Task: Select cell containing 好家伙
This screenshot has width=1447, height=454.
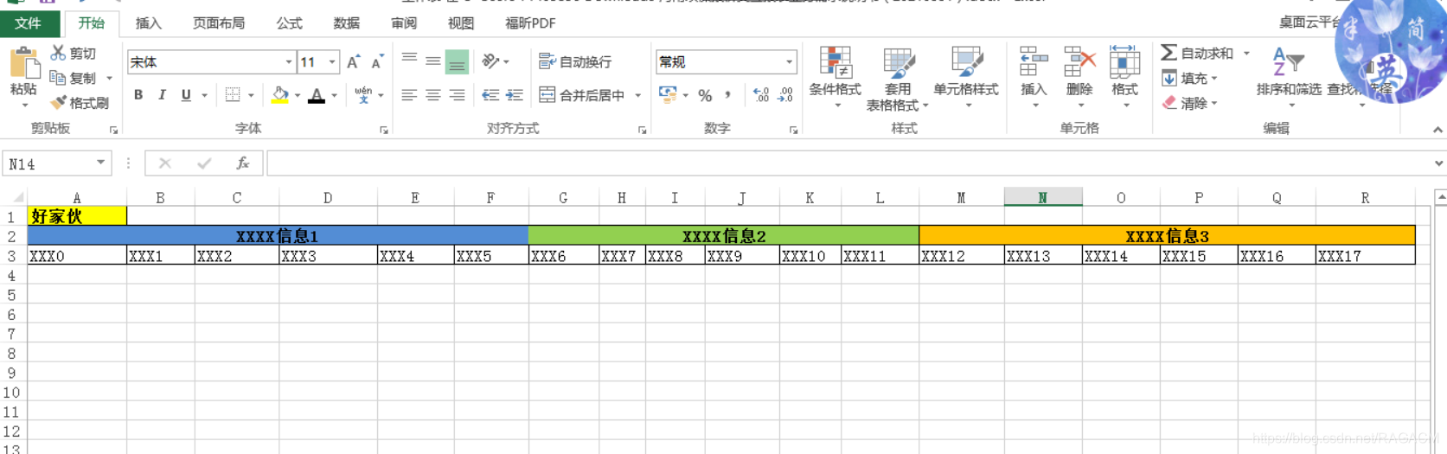Action: (x=77, y=216)
